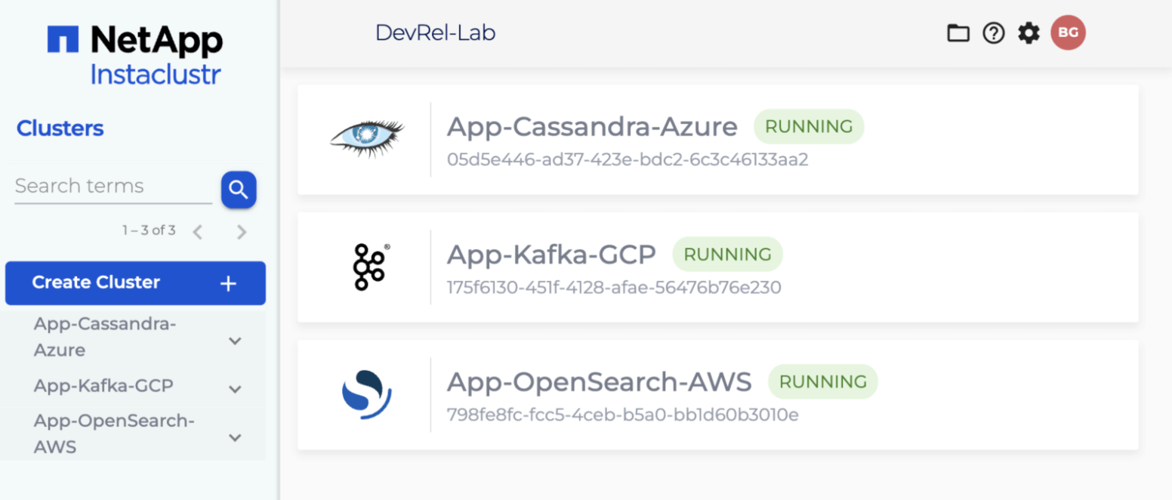Screen dimensions: 1172x500
Task: Click the OpenSearch logo icon
Action: point(367,394)
